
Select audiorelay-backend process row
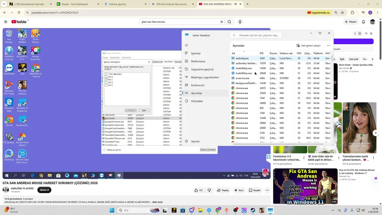tap(281, 63)
